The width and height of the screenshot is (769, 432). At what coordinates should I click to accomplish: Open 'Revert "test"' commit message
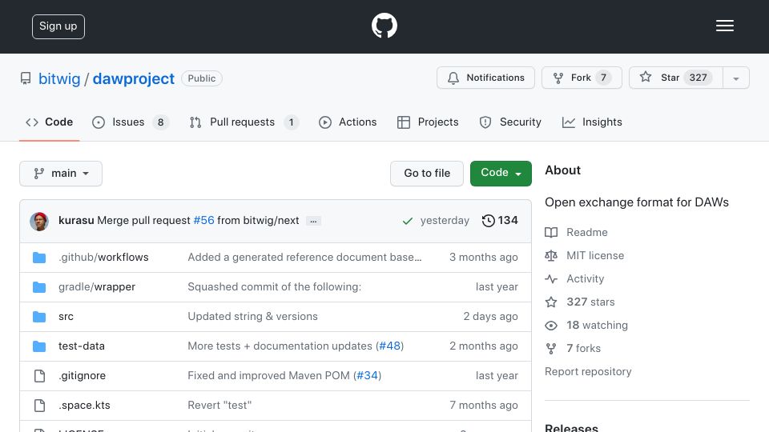(219, 406)
